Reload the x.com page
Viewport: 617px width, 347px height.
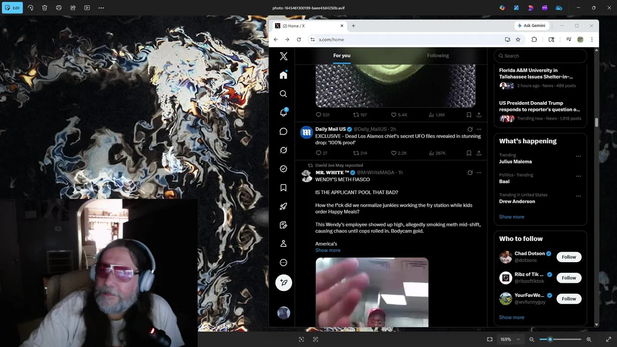(x=299, y=40)
